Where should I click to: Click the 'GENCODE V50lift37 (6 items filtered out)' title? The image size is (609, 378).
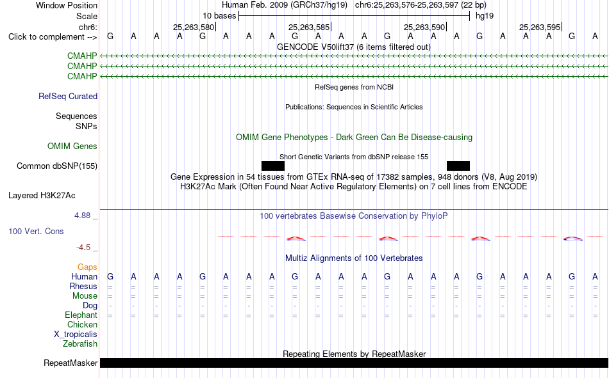(x=354, y=47)
